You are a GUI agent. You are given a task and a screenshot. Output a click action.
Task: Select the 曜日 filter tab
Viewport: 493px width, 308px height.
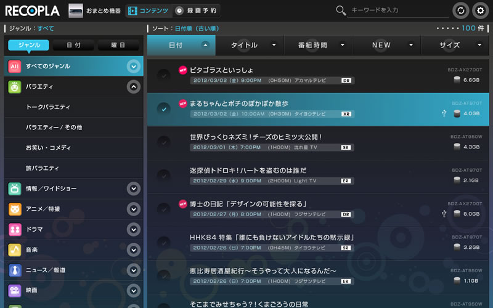(118, 45)
